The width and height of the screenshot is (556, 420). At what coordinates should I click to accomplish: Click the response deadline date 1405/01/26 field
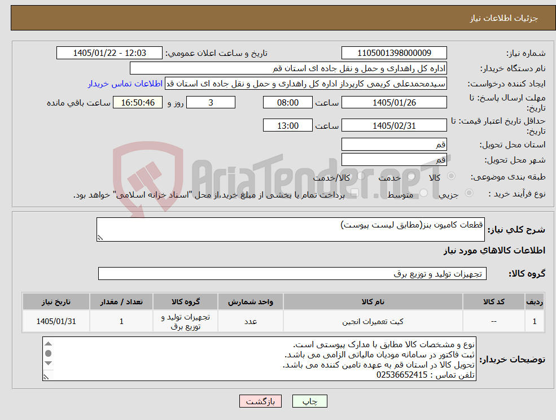click(x=394, y=103)
